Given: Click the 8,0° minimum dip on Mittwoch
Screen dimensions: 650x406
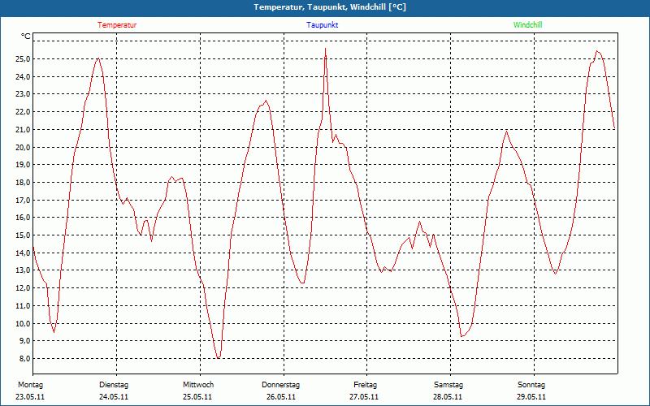Looking at the screenshot, I should coord(219,357).
